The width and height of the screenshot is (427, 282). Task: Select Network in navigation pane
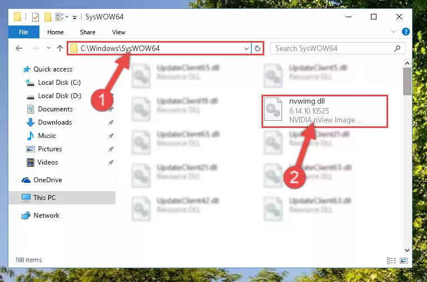41,216
